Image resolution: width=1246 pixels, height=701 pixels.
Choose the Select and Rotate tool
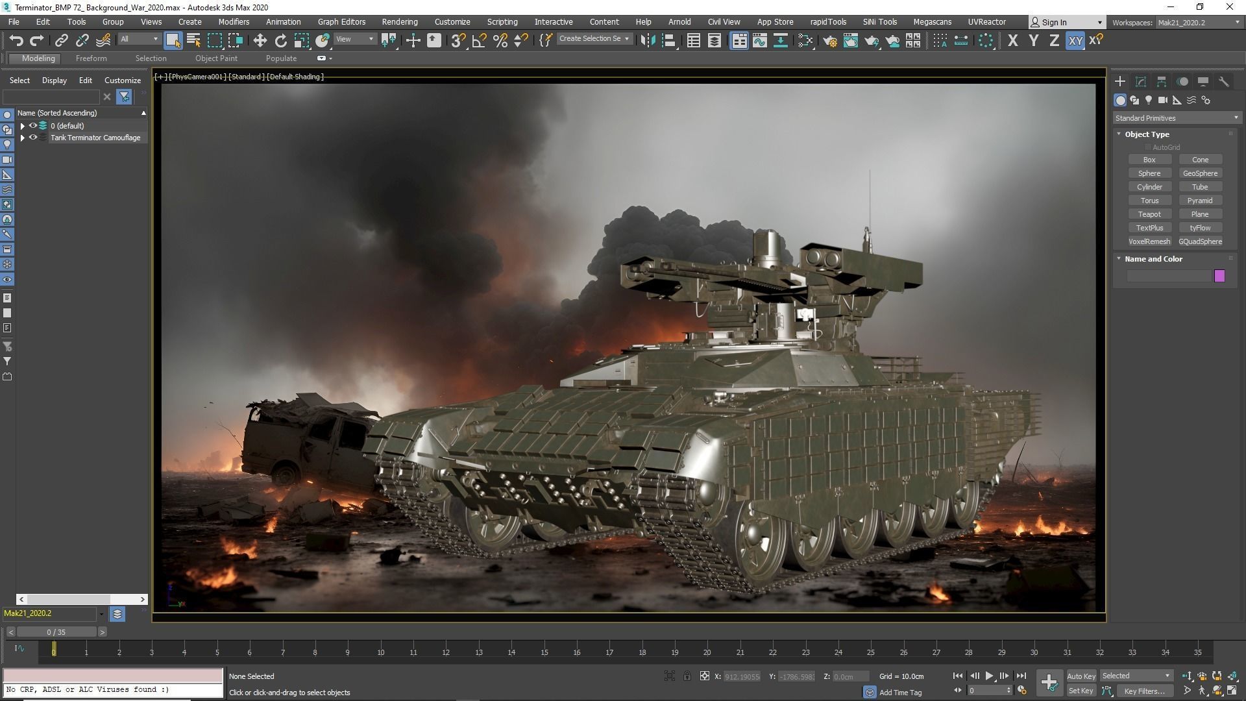click(280, 40)
